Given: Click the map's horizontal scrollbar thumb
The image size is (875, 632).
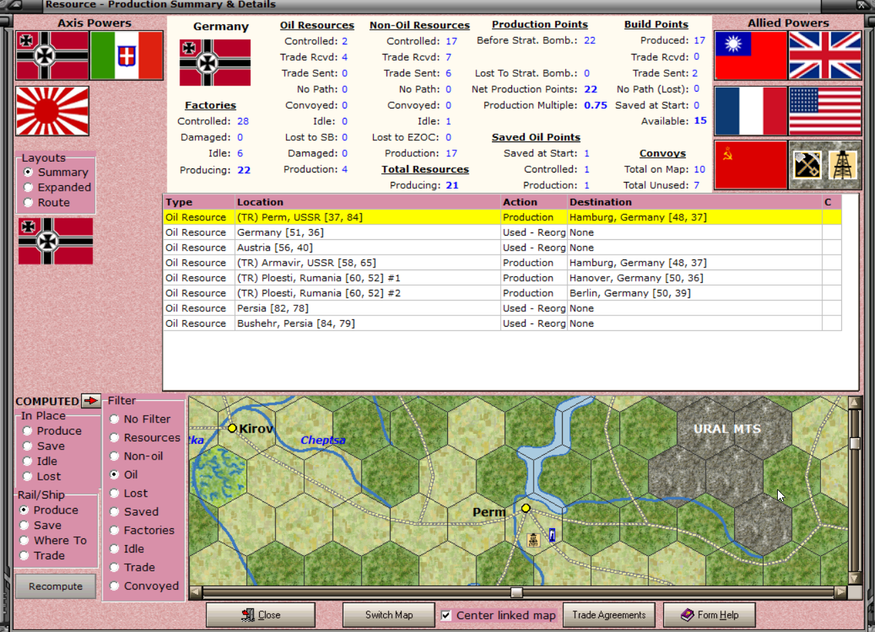Looking at the screenshot, I should pos(517,593).
